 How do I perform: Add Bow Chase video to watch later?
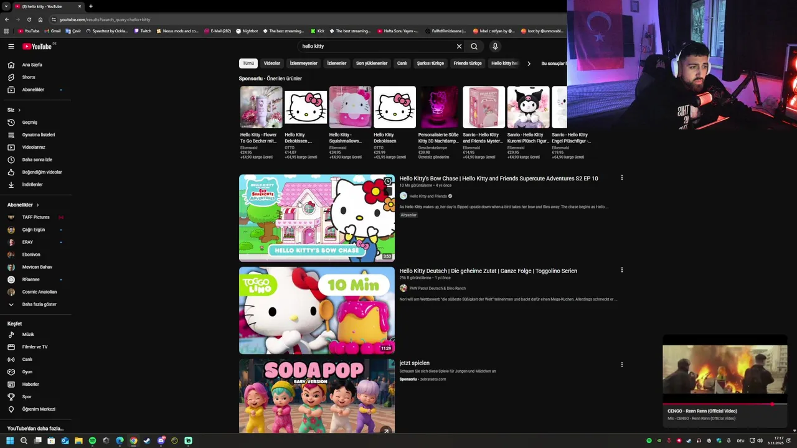(387, 181)
